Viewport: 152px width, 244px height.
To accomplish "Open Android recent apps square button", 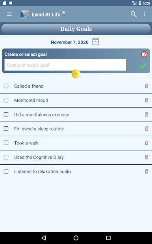I will point(108,238).
